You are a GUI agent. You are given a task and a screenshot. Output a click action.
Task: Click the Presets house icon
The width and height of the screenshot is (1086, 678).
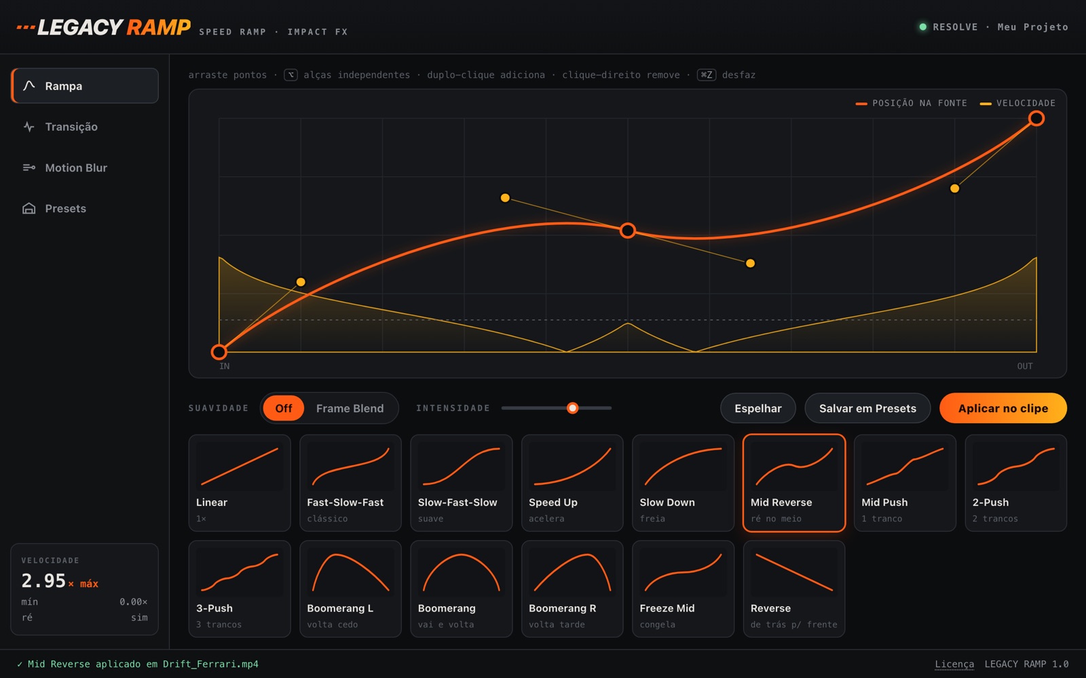tap(29, 208)
